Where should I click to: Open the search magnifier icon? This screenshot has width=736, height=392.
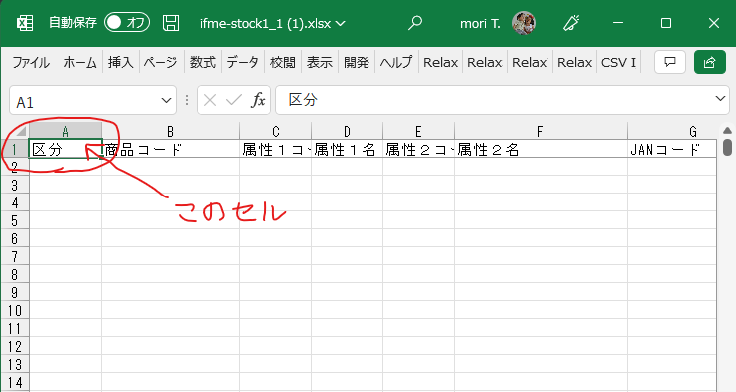pyautogui.click(x=415, y=23)
